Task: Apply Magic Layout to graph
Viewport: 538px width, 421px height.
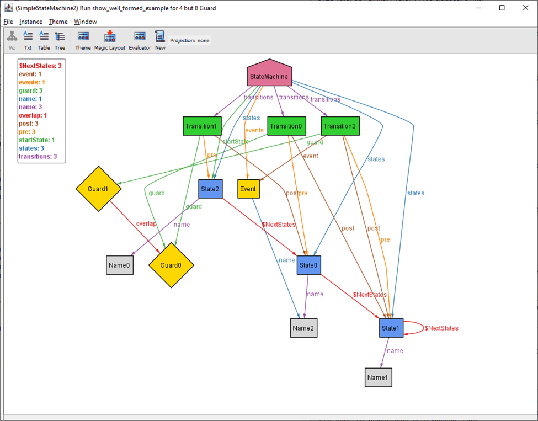Action: click(110, 40)
